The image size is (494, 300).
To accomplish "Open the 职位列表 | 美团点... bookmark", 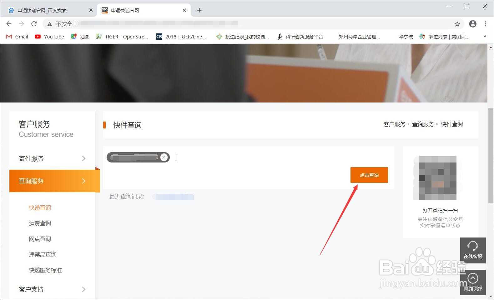I will (x=444, y=37).
